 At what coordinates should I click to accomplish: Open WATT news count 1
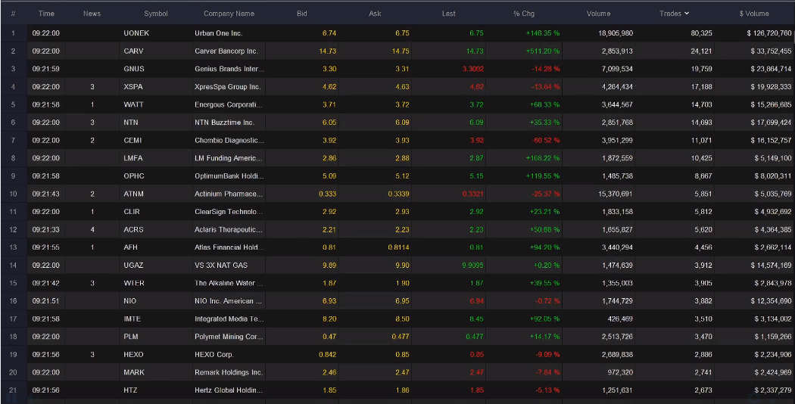click(92, 104)
